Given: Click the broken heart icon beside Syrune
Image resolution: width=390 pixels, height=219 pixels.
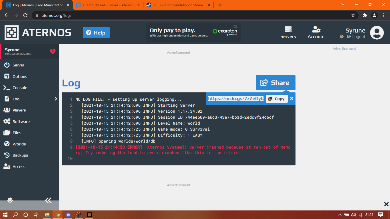Looking at the screenshot, I should point(53,52).
